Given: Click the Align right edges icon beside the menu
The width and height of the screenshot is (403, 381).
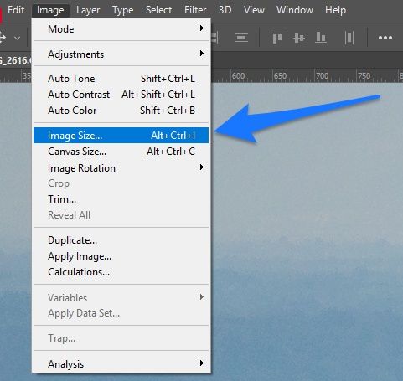Looking at the screenshot, I should pyautogui.click(x=214, y=38).
